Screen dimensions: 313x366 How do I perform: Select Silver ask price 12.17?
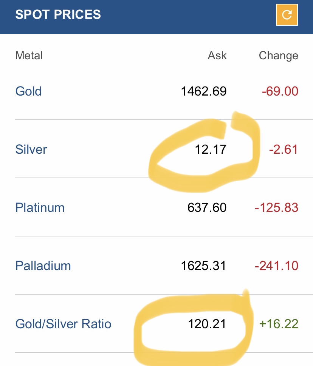(x=211, y=150)
